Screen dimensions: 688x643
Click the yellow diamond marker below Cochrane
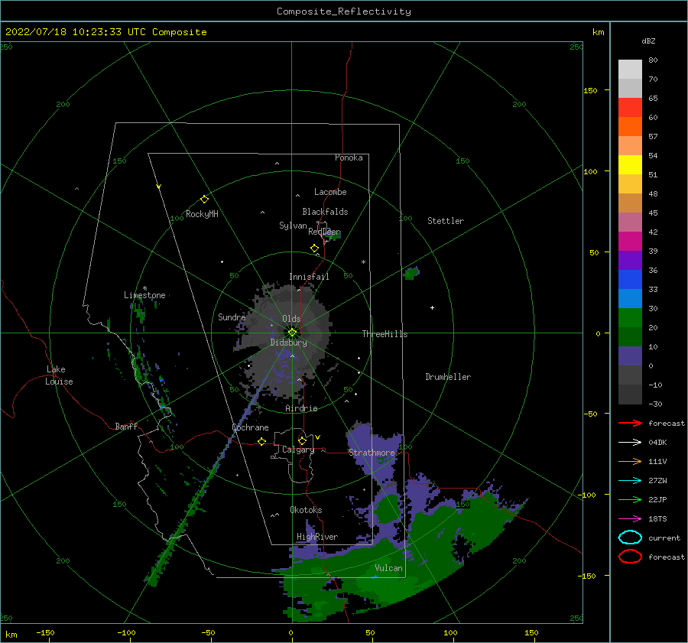[x=262, y=441]
